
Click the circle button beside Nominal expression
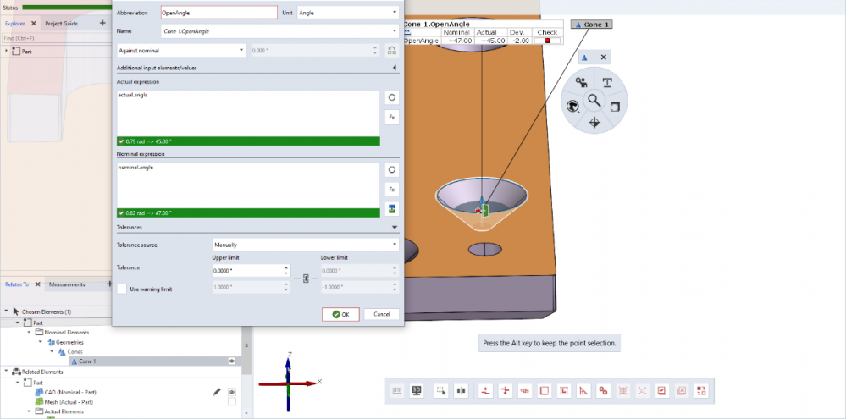click(x=391, y=170)
